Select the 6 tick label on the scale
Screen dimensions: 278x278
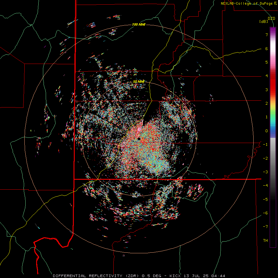(267, 48)
